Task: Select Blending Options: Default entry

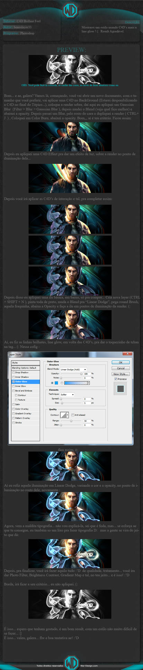Action: coord(26,368)
